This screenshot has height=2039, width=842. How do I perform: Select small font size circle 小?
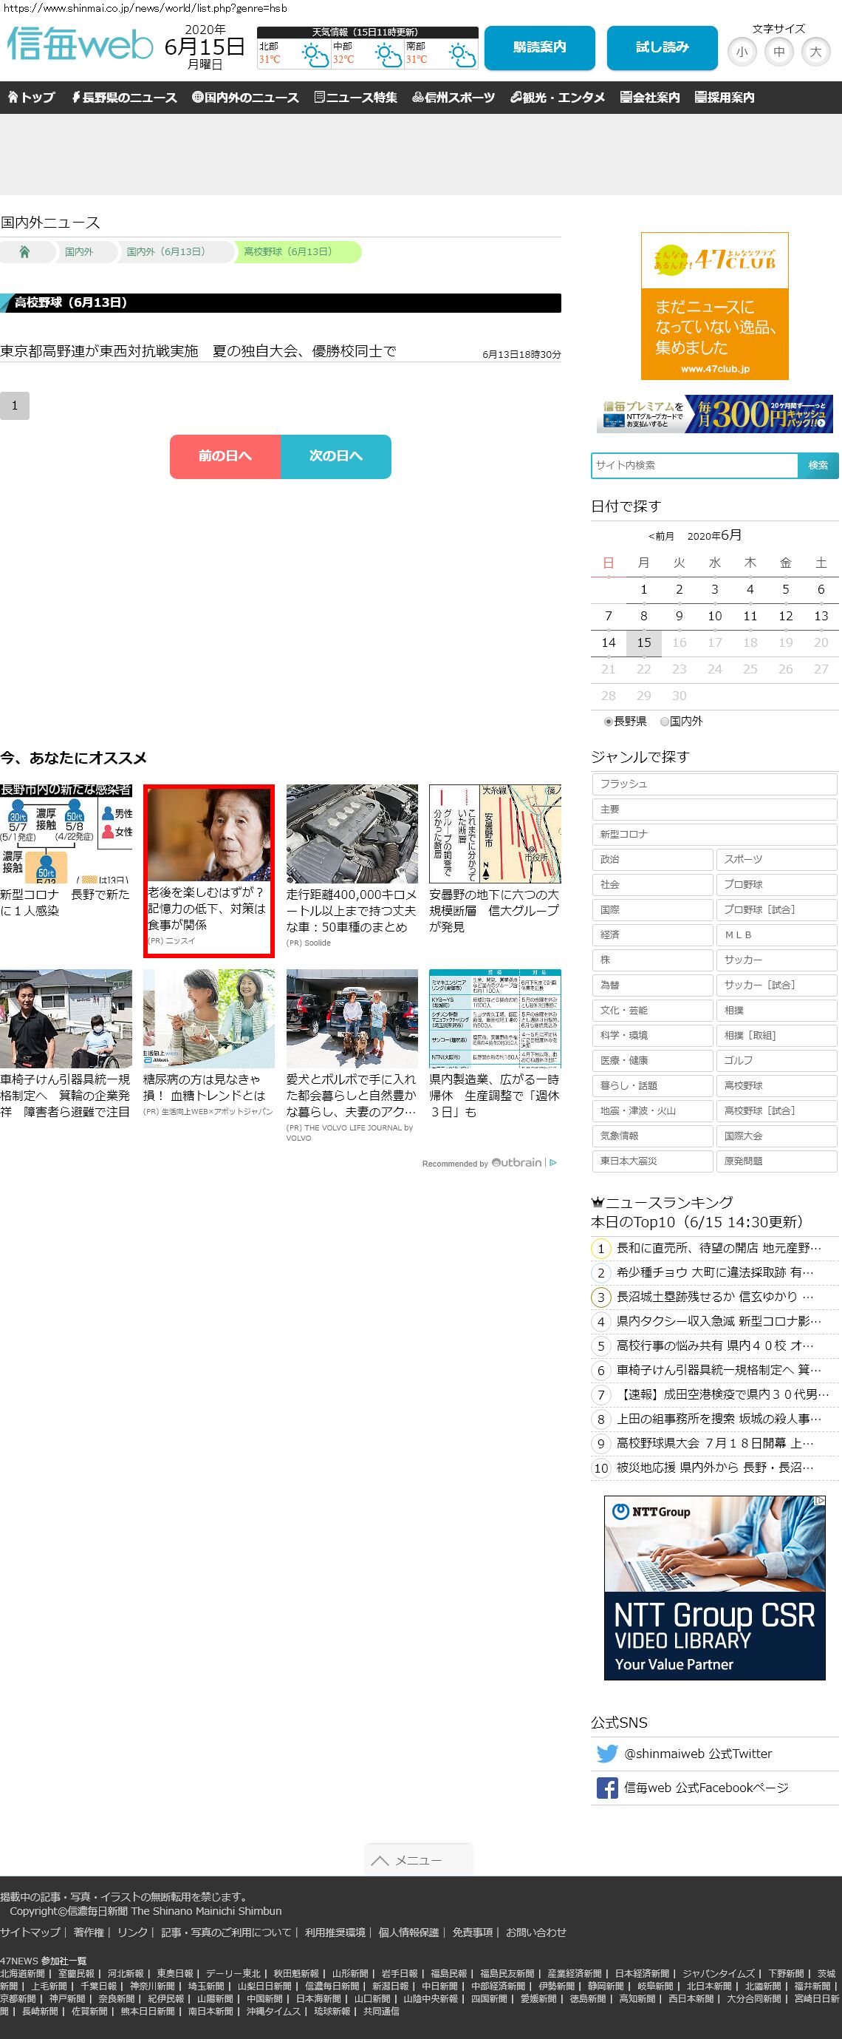(x=742, y=52)
